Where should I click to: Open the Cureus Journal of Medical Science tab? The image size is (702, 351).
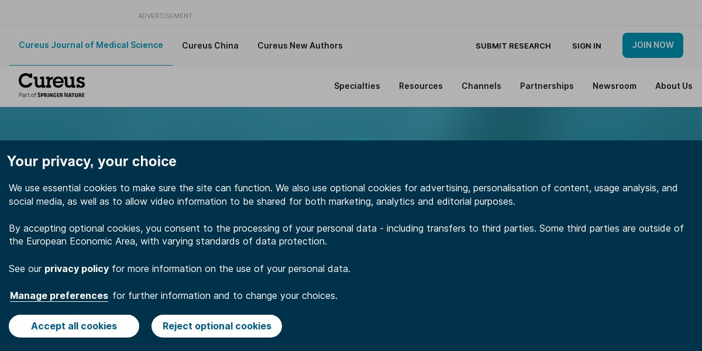click(91, 45)
